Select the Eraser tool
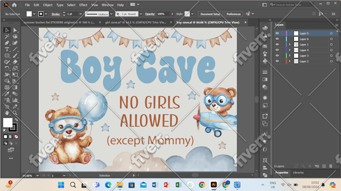This screenshot has height=191, width=341. click(x=15, y=62)
